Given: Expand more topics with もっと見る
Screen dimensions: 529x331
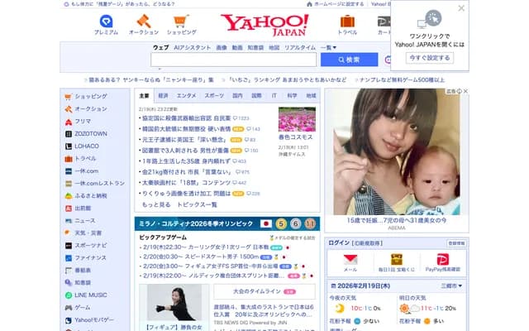Looking at the screenshot, I should [155, 204].
